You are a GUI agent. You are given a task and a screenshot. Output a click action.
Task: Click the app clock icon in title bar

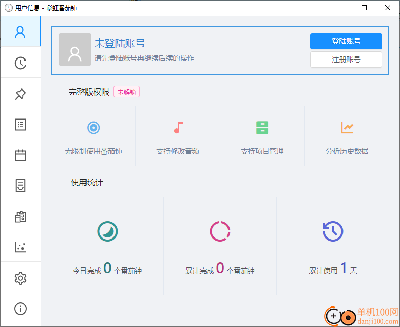tap(9, 8)
